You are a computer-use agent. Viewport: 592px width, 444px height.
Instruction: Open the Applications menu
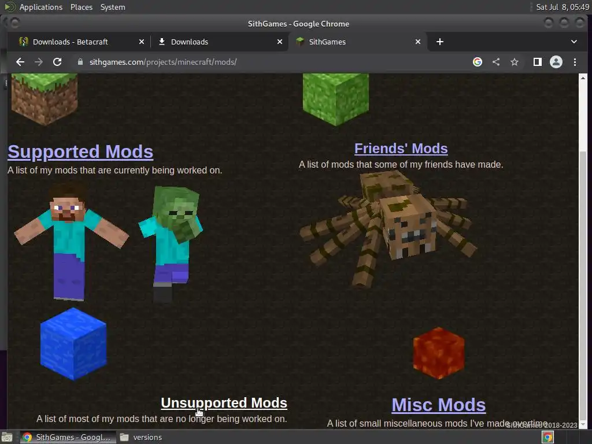[41, 7]
